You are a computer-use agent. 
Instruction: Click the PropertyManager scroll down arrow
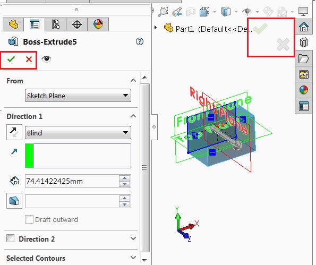tap(144, 260)
